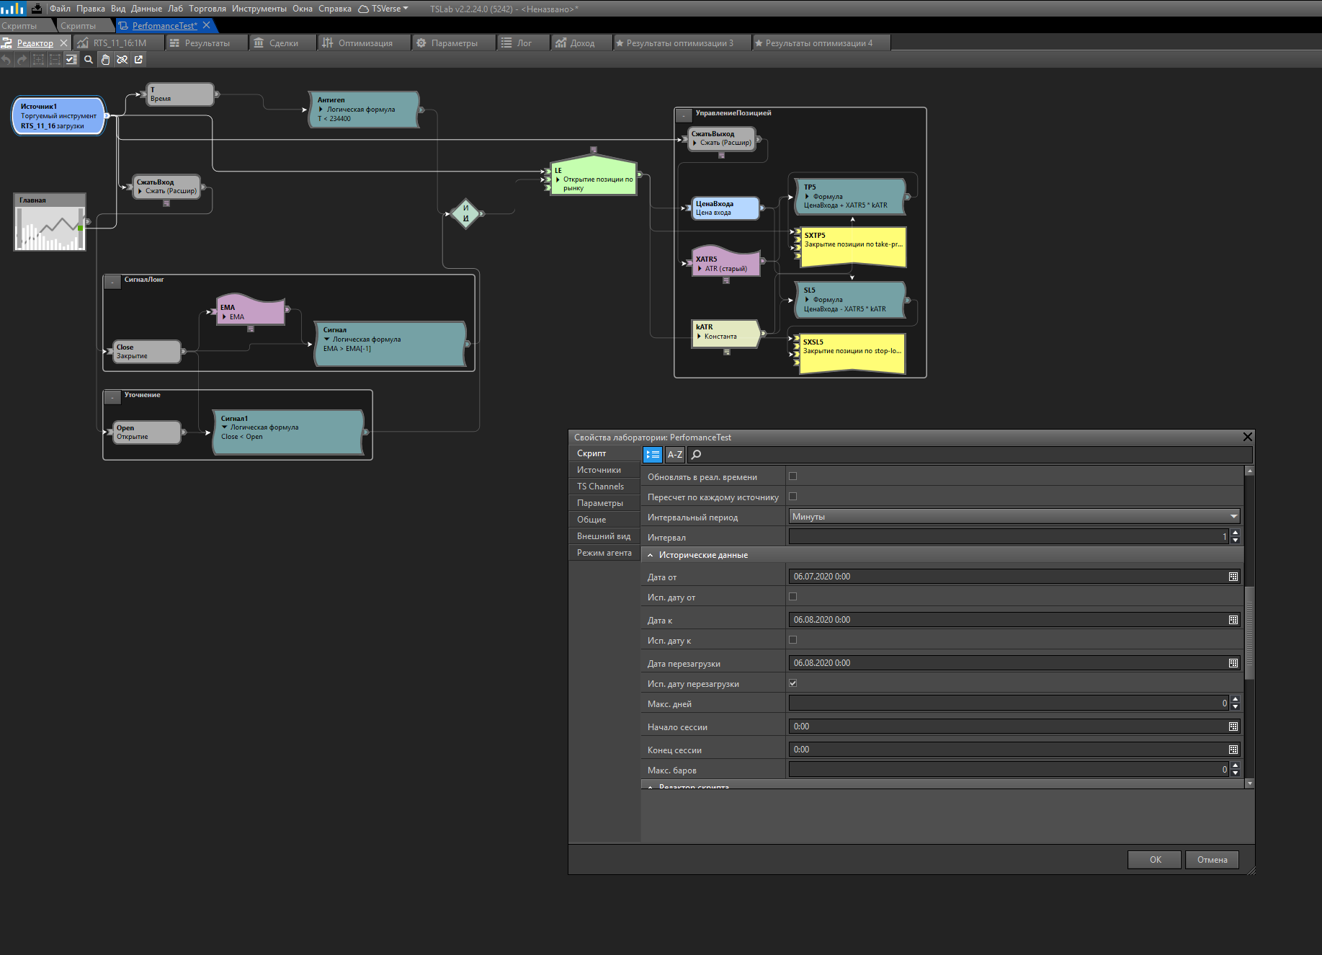Viewport: 1322px width, 955px height.
Task: Open calendar picker for 'Дата от' field
Action: coord(1233,577)
